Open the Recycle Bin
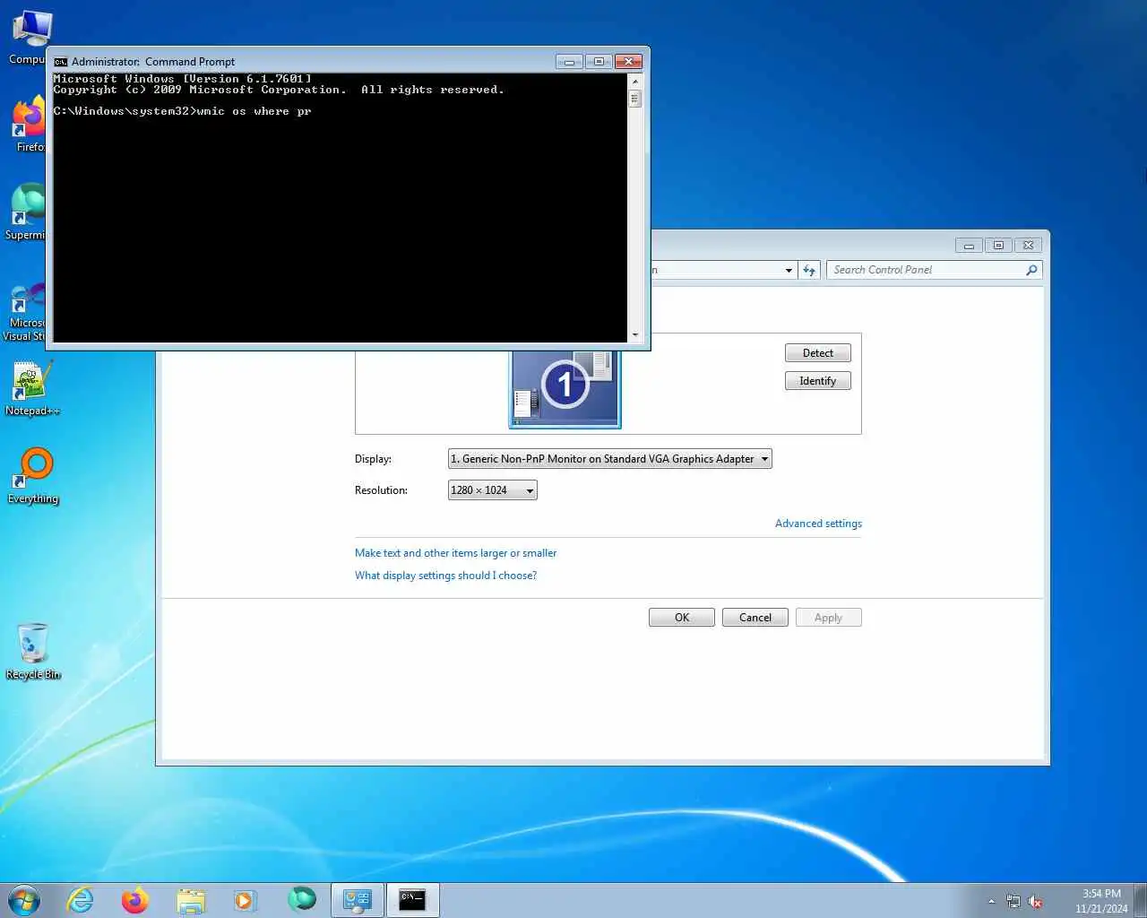The width and height of the screenshot is (1147, 918). point(33,652)
